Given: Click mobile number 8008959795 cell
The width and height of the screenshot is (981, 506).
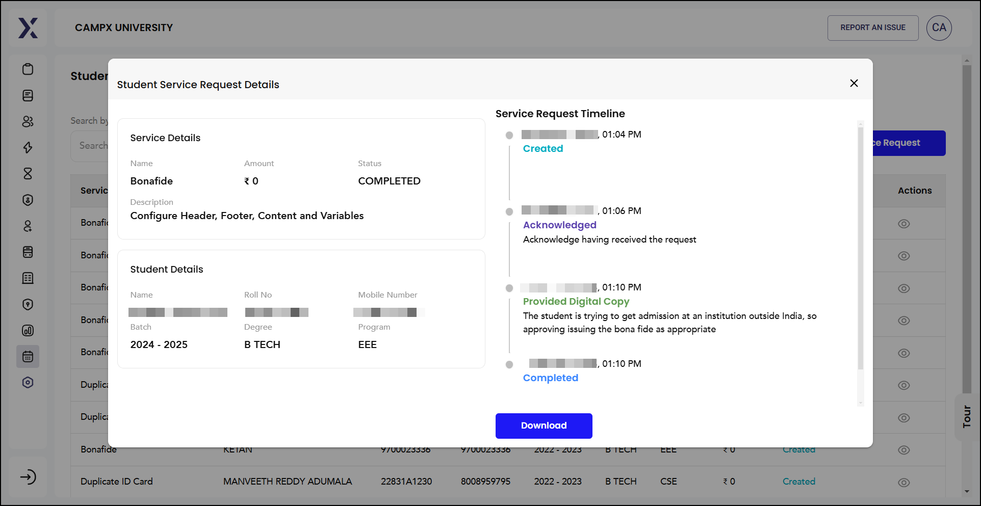Looking at the screenshot, I should coord(485,482).
